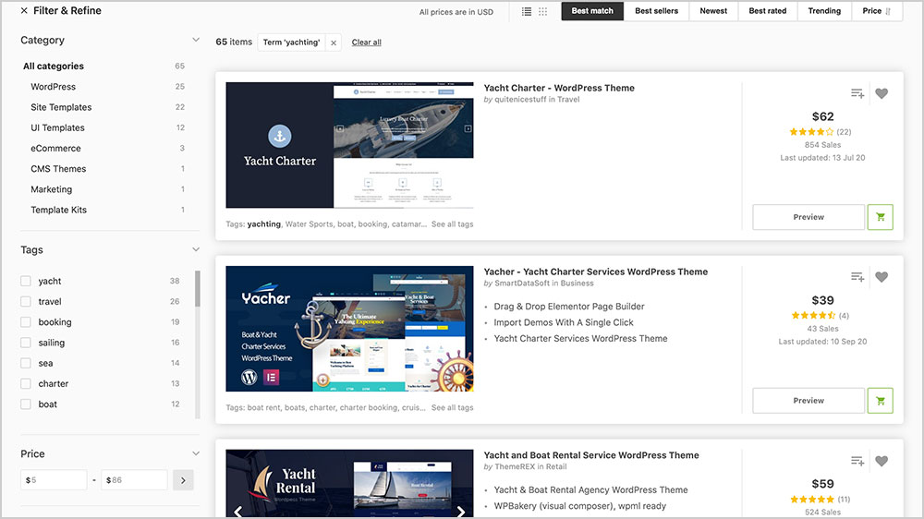Viewport: 924px width, 519px height.
Task: Add Yacht Charter theme to cart
Action: (880, 217)
